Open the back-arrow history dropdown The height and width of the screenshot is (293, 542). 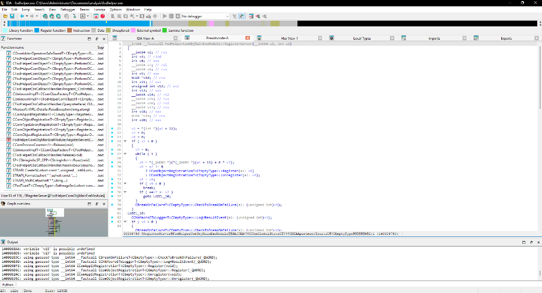(26, 16)
